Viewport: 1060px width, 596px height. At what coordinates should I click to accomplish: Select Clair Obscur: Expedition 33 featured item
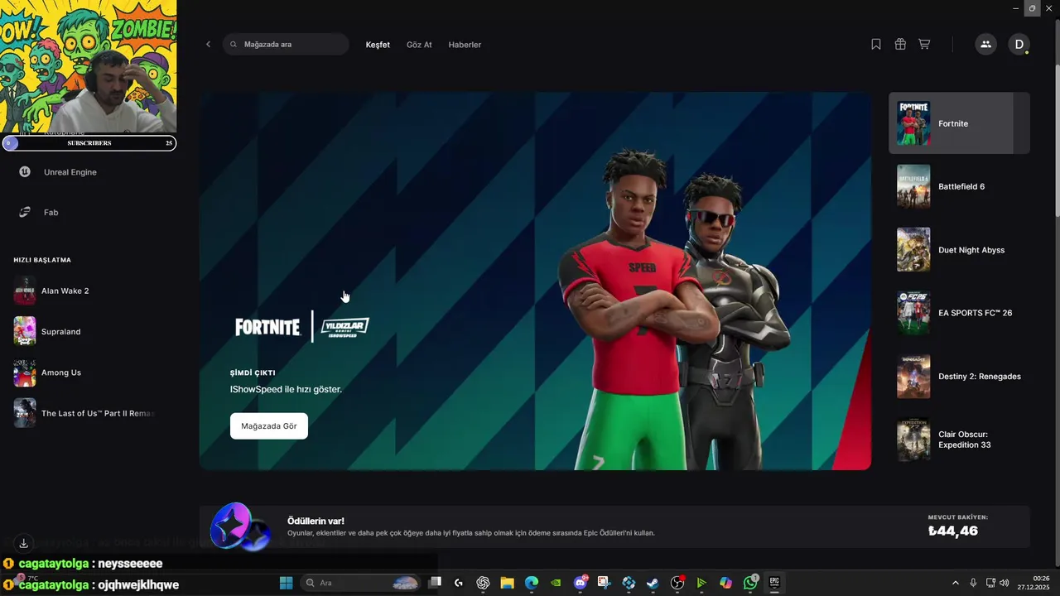959,440
